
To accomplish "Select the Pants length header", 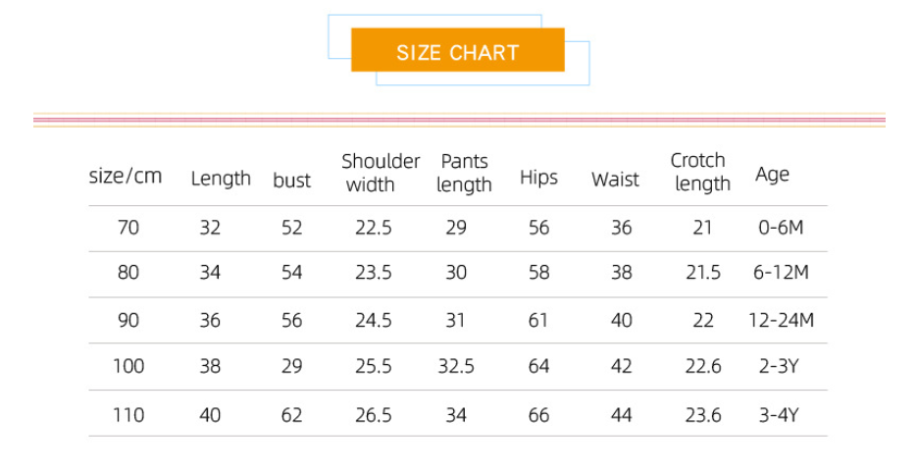I will [x=464, y=173].
